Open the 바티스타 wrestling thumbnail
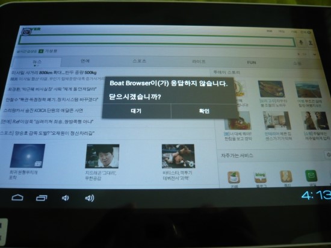Viewport: 331px width, 248px height. click(179, 156)
